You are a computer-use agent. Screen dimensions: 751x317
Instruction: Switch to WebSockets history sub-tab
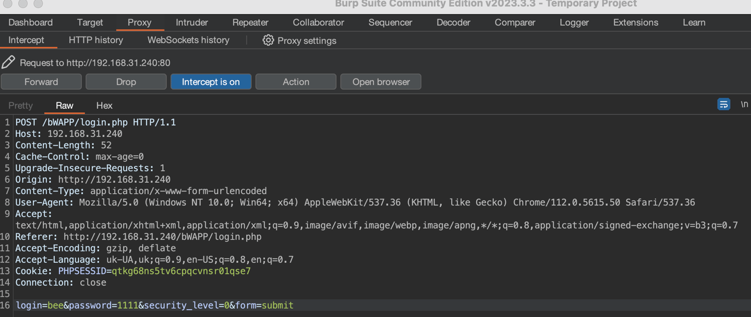click(188, 40)
